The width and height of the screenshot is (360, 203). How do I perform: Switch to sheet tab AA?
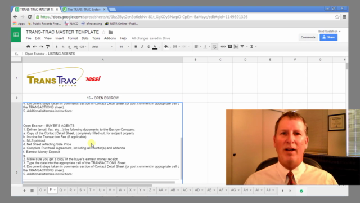pos(161,190)
